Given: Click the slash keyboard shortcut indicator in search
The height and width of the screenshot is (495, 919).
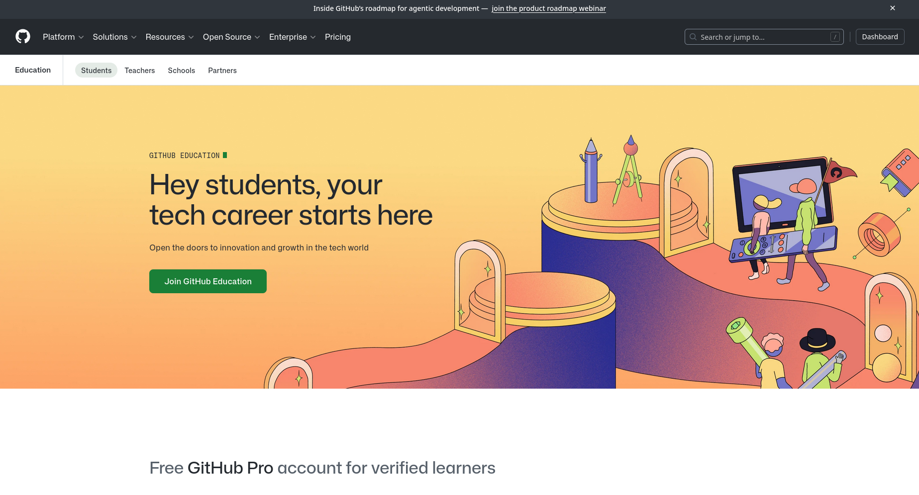Looking at the screenshot, I should pos(835,37).
